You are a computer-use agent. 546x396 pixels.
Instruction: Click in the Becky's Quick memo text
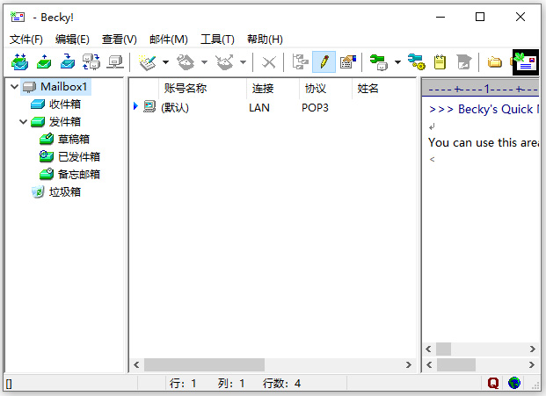(484, 109)
